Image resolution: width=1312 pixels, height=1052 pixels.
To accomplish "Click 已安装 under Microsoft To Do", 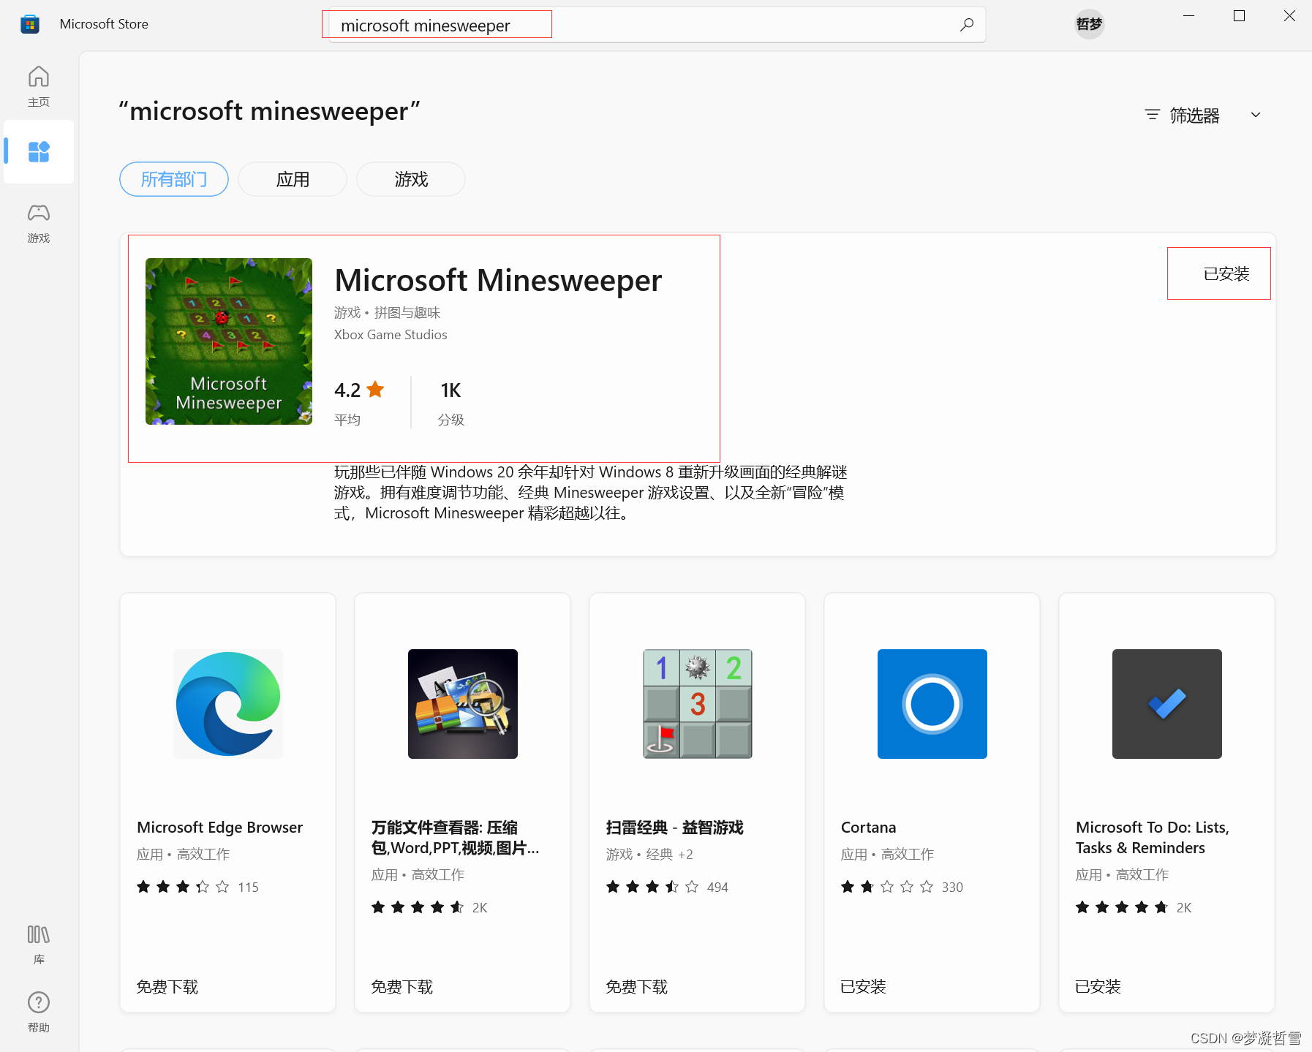I will [1098, 987].
